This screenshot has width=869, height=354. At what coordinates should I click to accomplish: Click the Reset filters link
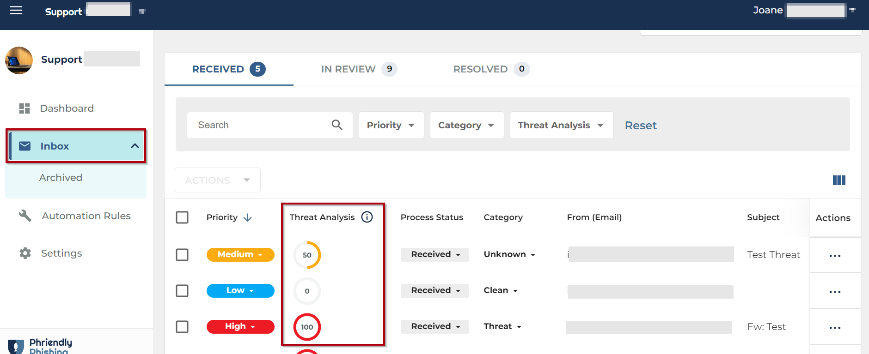[x=641, y=126]
